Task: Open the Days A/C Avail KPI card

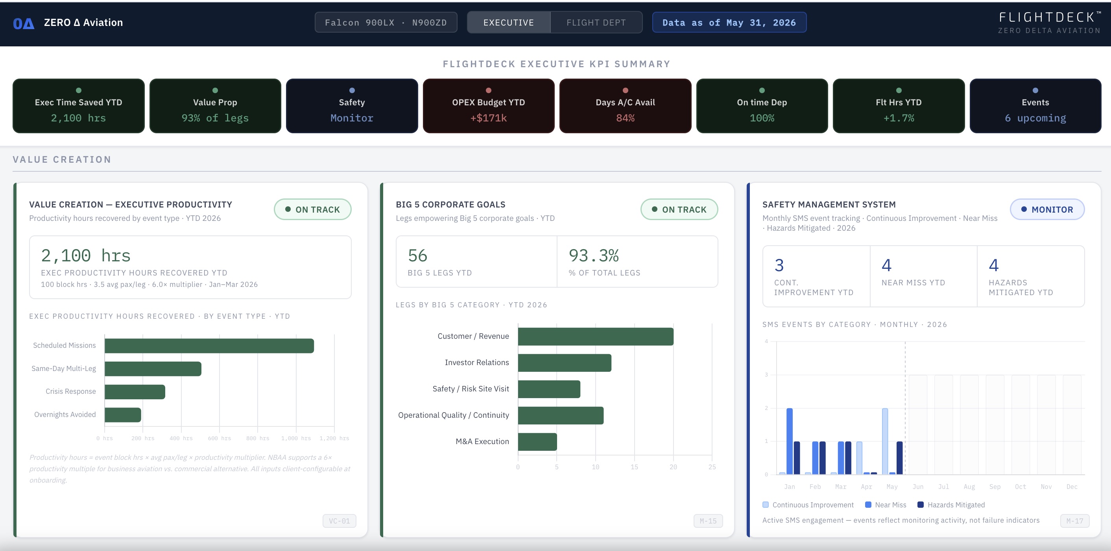Action: (x=626, y=106)
